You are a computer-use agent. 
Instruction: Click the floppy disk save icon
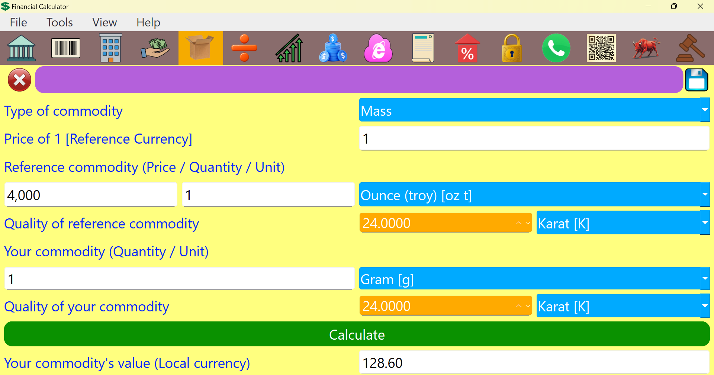[x=697, y=80]
